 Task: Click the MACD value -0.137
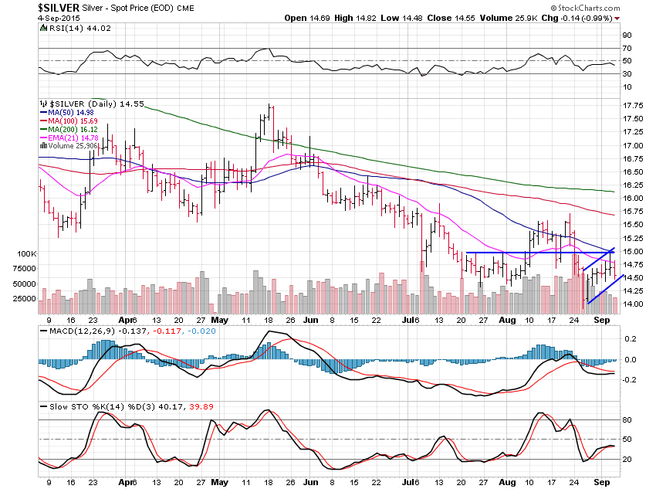[133, 331]
